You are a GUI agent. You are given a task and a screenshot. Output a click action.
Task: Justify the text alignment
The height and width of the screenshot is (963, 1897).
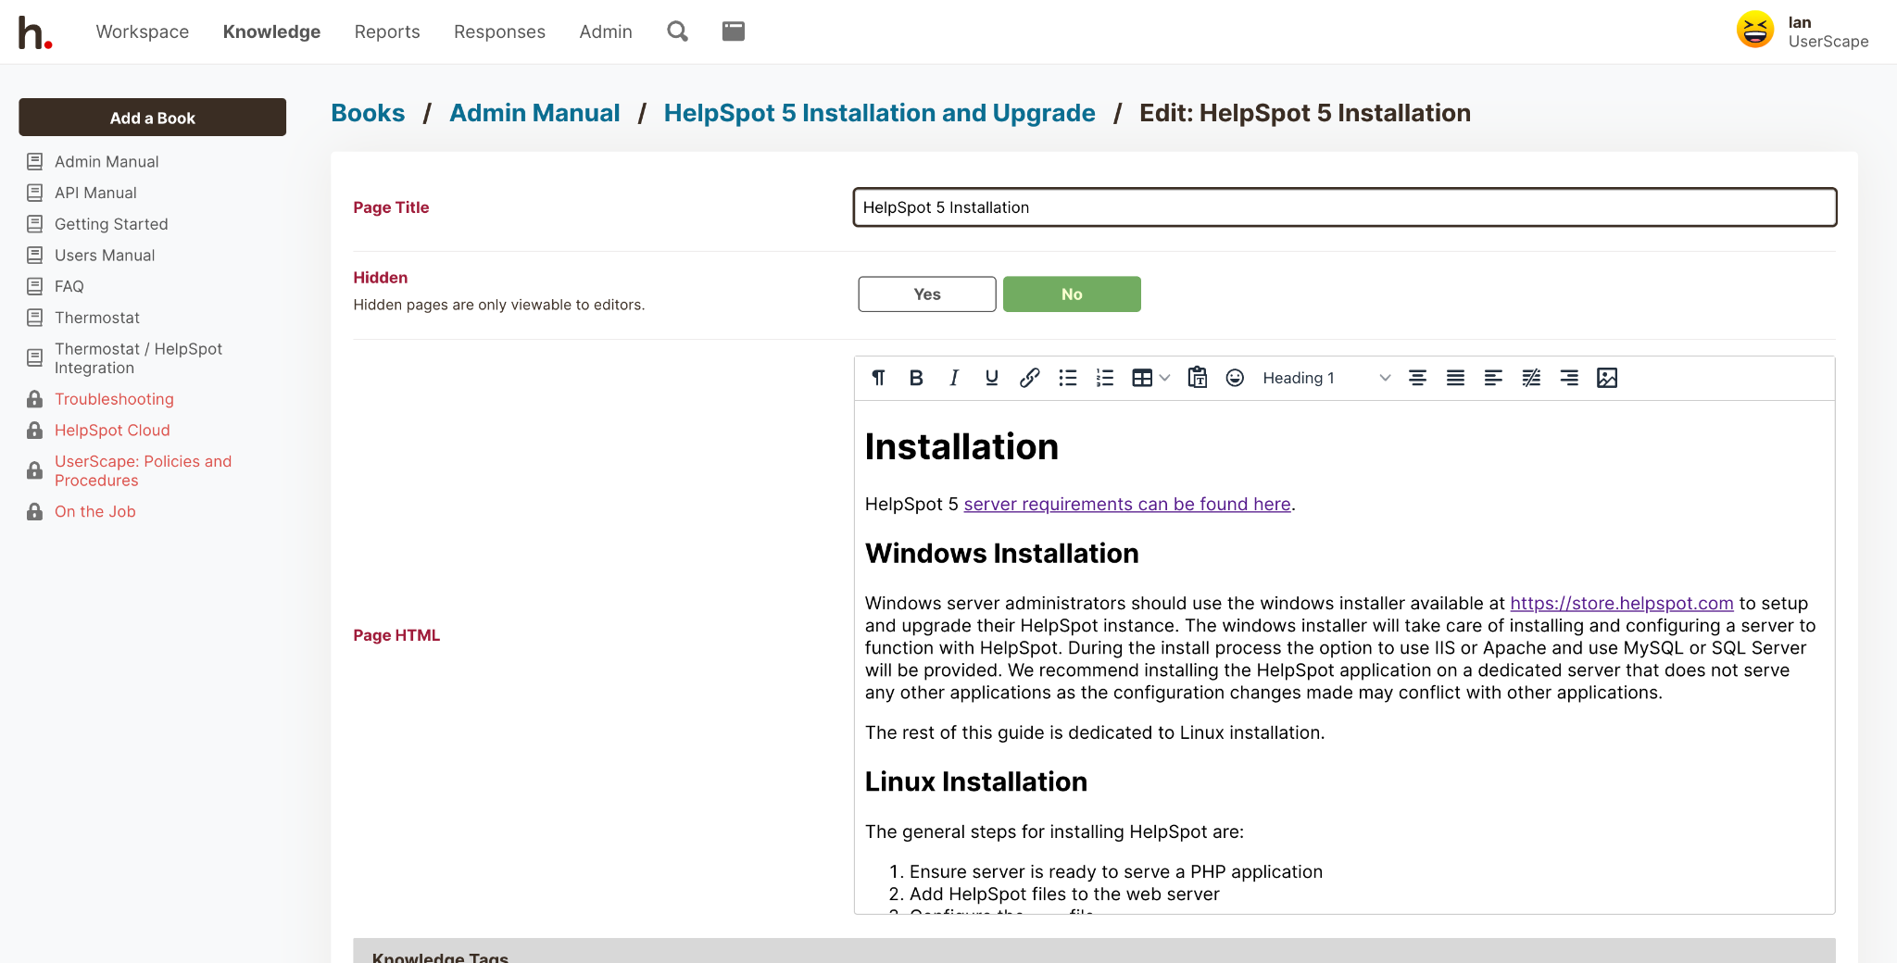point(1455,378)
